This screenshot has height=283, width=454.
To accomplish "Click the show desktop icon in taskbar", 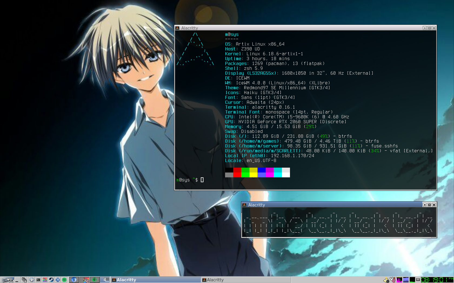I will (17, 280).
